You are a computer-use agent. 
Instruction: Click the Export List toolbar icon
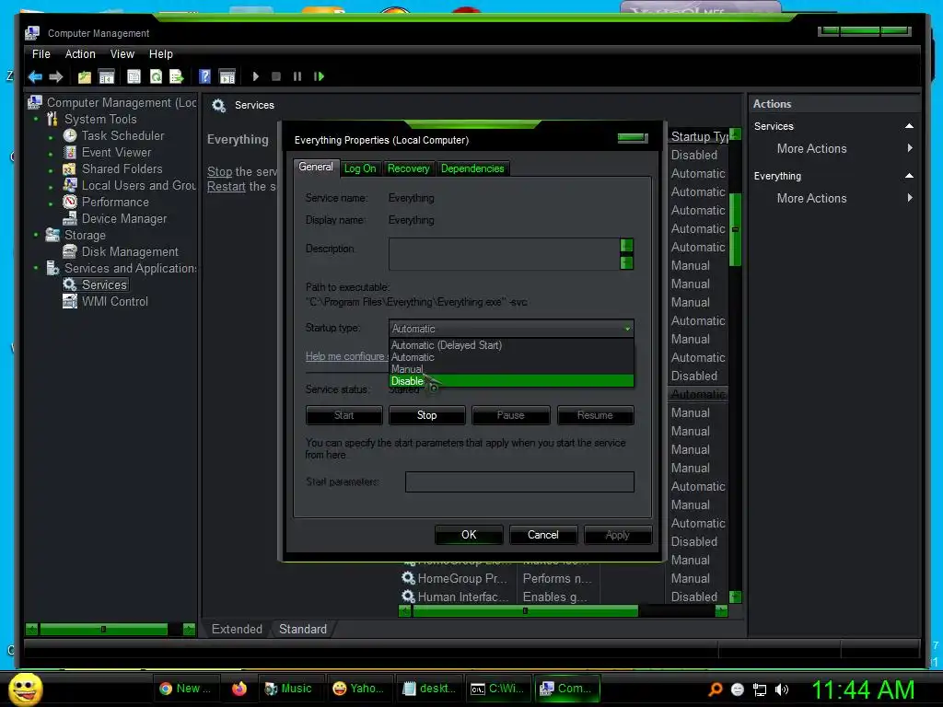point(176,76)
